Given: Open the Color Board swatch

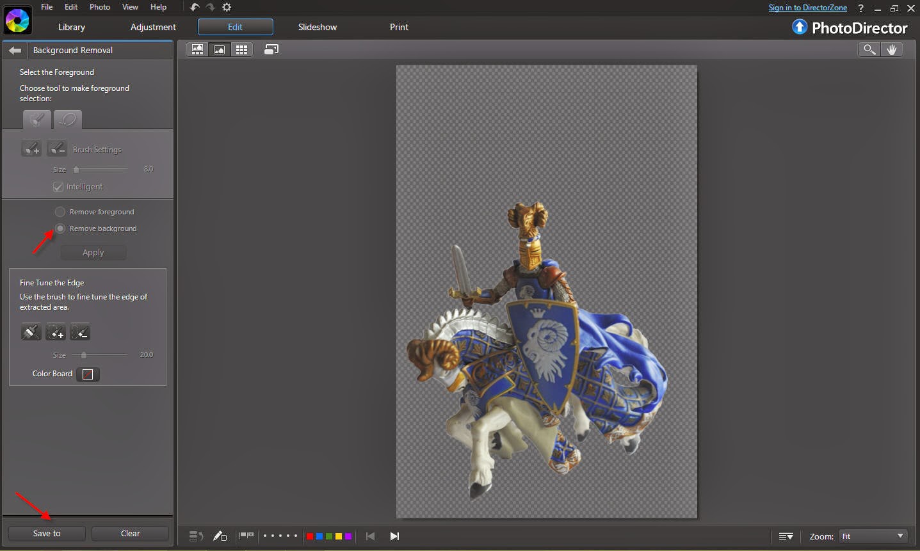Looking at the screenshot, I should 88,374.
